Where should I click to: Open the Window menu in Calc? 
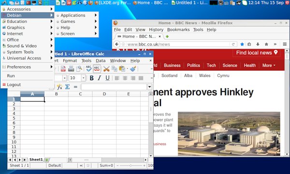pos(118,60)
